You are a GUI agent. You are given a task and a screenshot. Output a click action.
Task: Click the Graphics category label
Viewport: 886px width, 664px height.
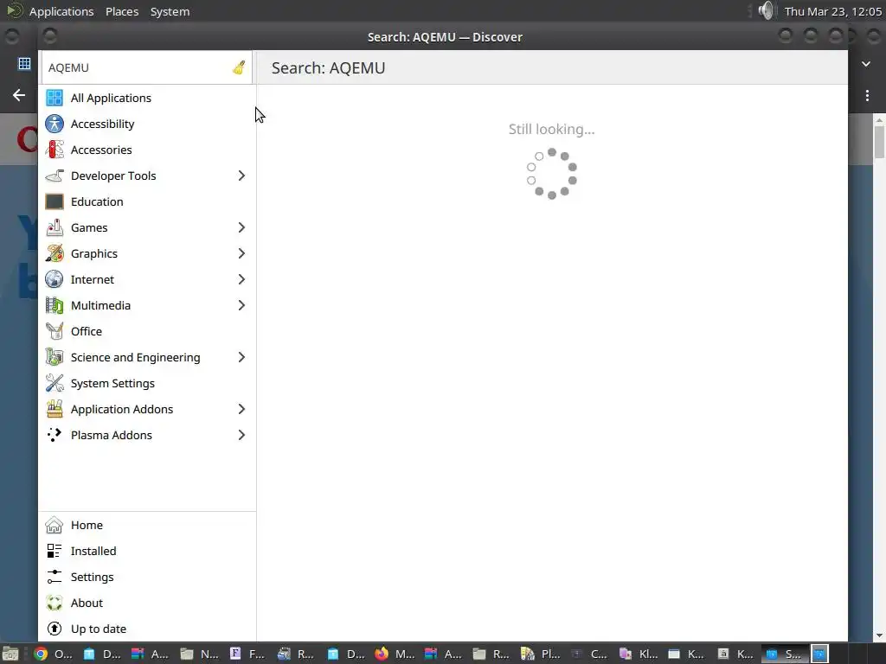pyautogui.click(x=93, y=254)
